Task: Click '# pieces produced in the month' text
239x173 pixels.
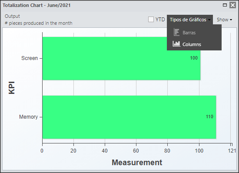Action: click(x=39, y=23)
